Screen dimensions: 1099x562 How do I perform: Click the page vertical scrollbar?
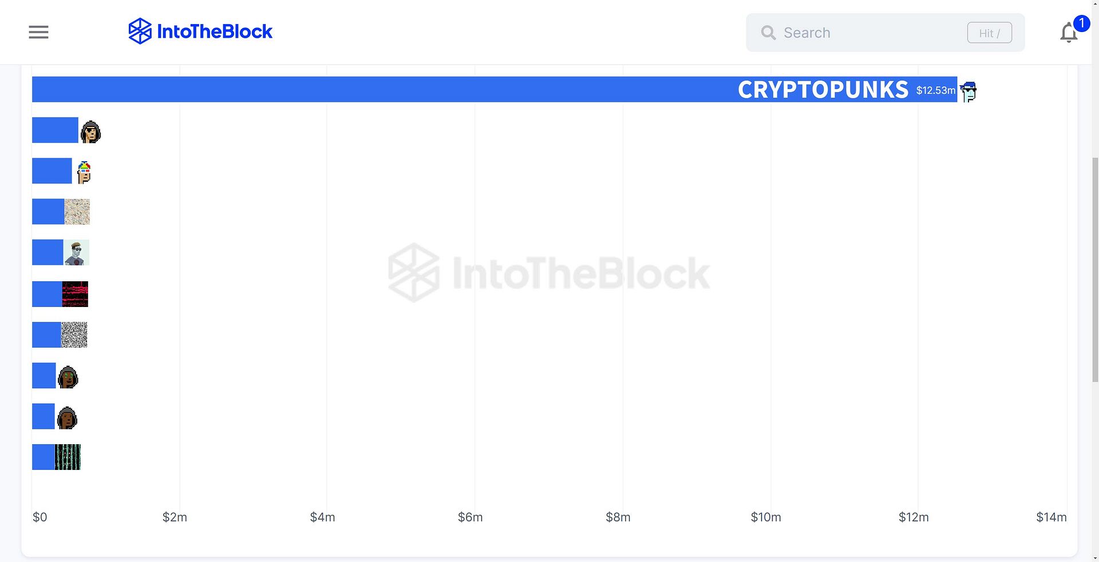tap(1095, 269)
